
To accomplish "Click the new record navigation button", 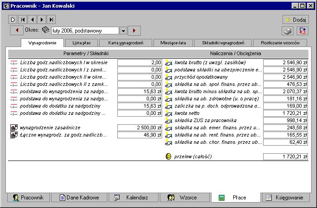I will click(x=13, y=19).
